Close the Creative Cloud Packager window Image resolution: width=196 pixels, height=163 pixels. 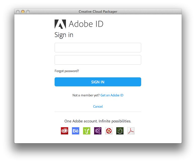[x=18, y=12]
